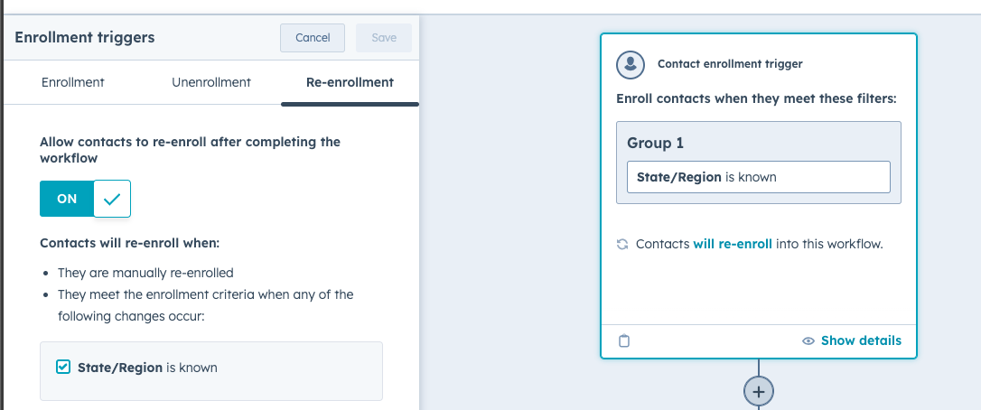
Task: Click the clipboard icon at card bottom
Action: point(624,340)
